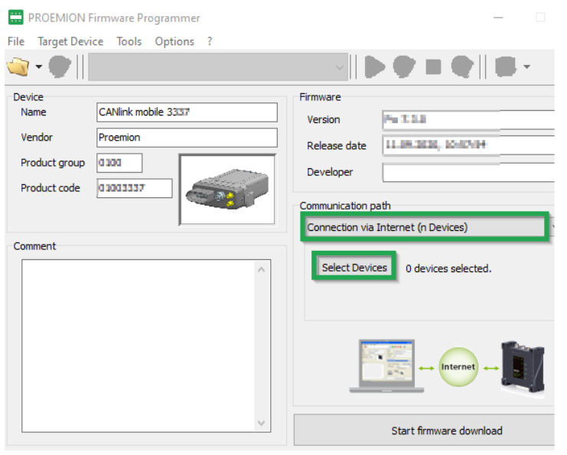Expand the arrow beside the last toolbar icon
Viewport: 567px width, 455px height.
pyautogui.click(x=526, y=67)
